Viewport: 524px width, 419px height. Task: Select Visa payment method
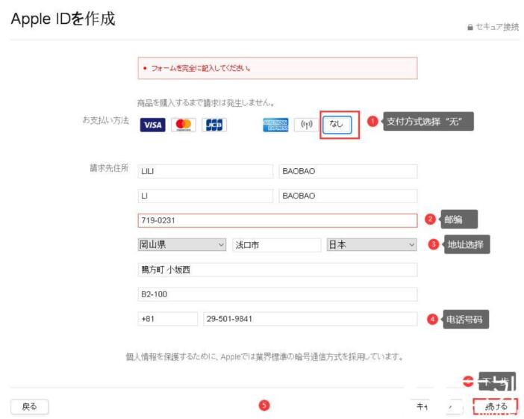point(152,125)
